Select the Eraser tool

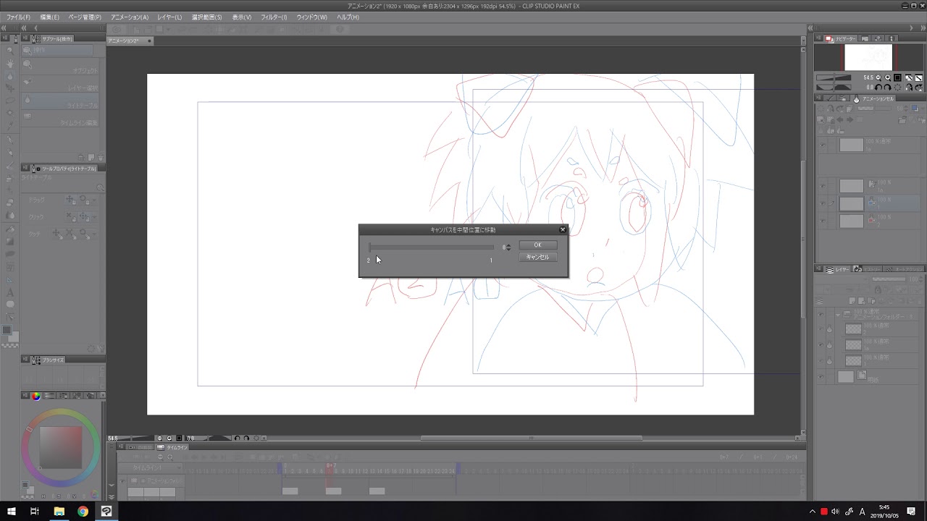click(x=10, y=203)
